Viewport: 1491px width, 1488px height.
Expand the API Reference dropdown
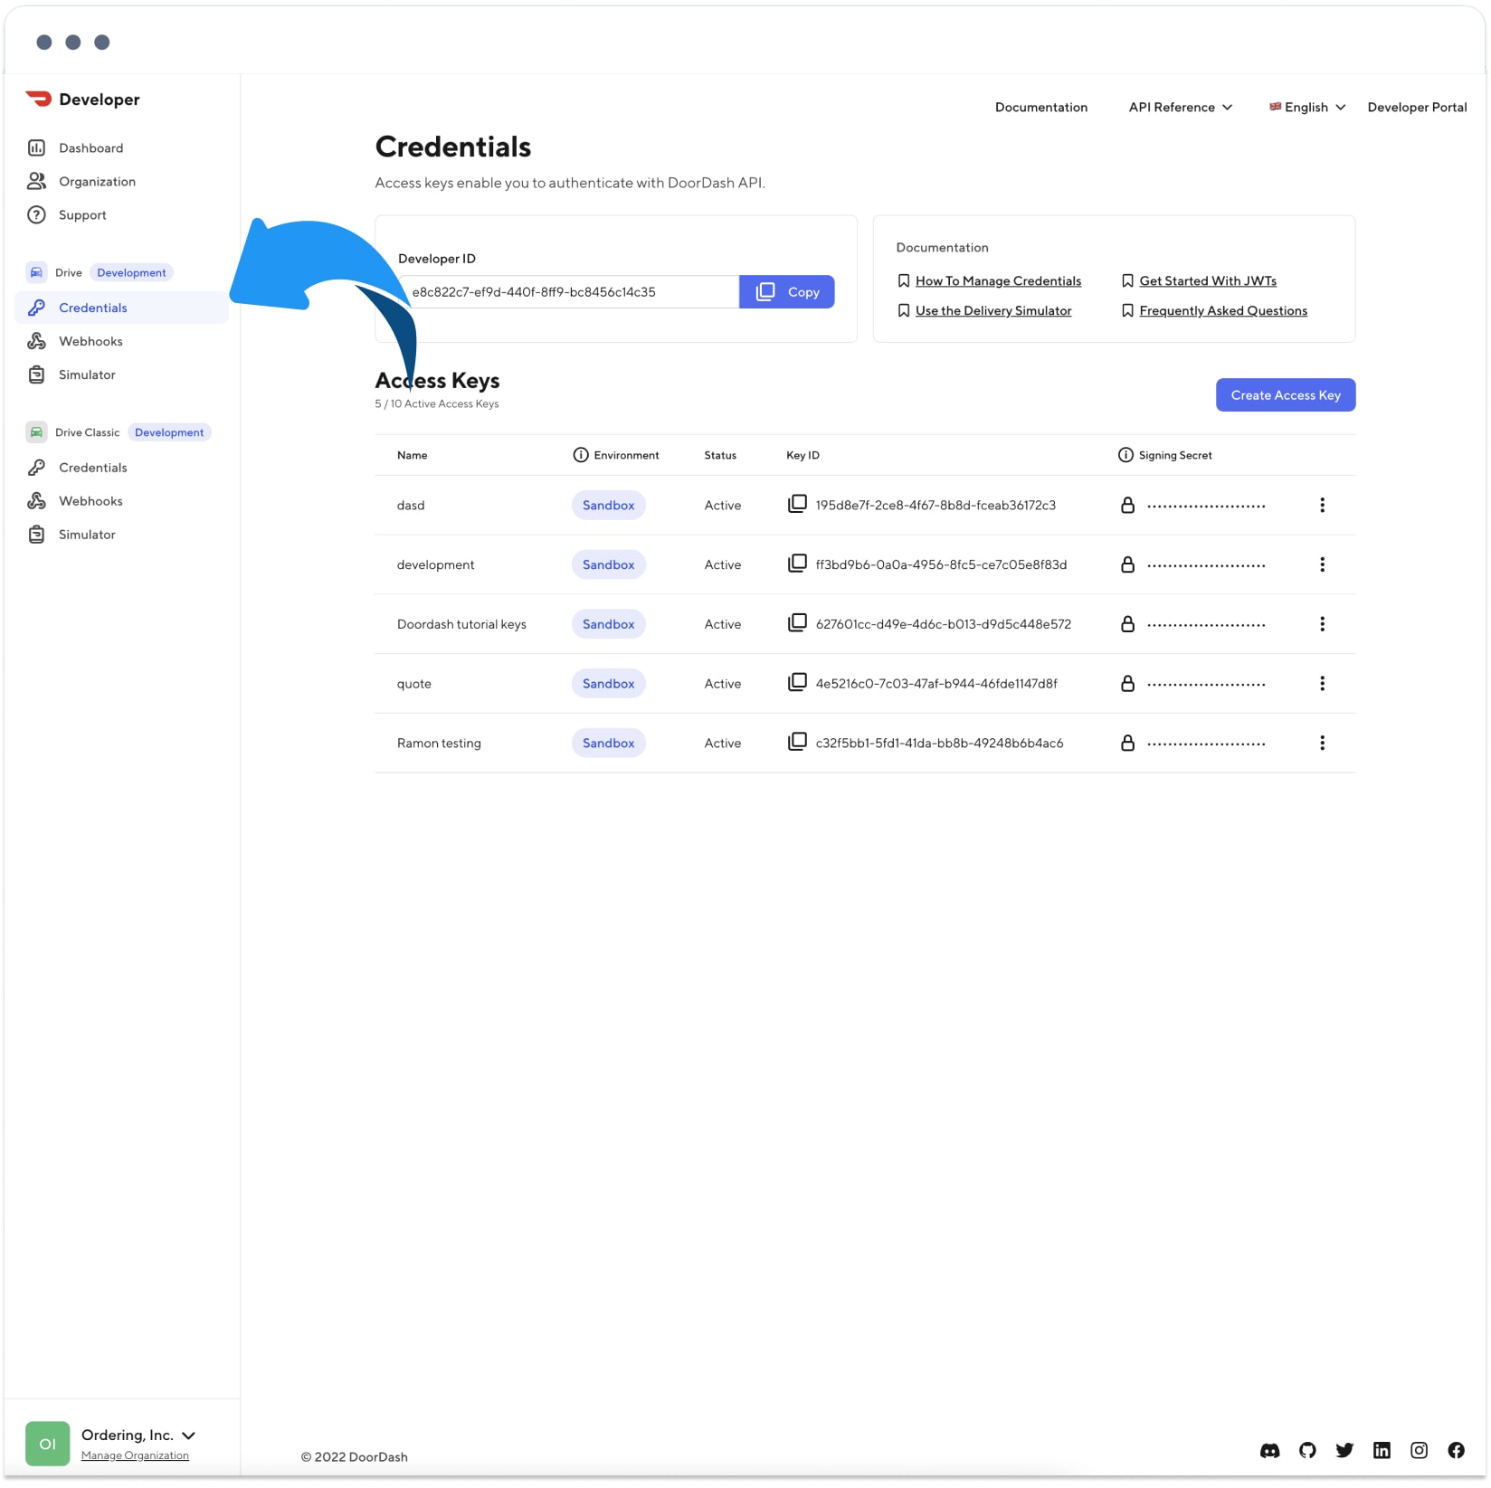[x=1180, y=107]
